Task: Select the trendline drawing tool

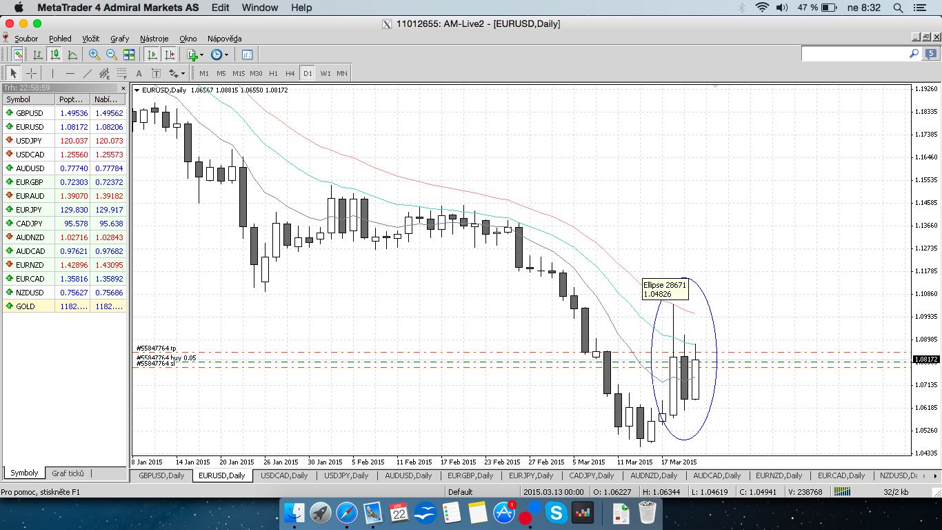Action: [87, 73]
